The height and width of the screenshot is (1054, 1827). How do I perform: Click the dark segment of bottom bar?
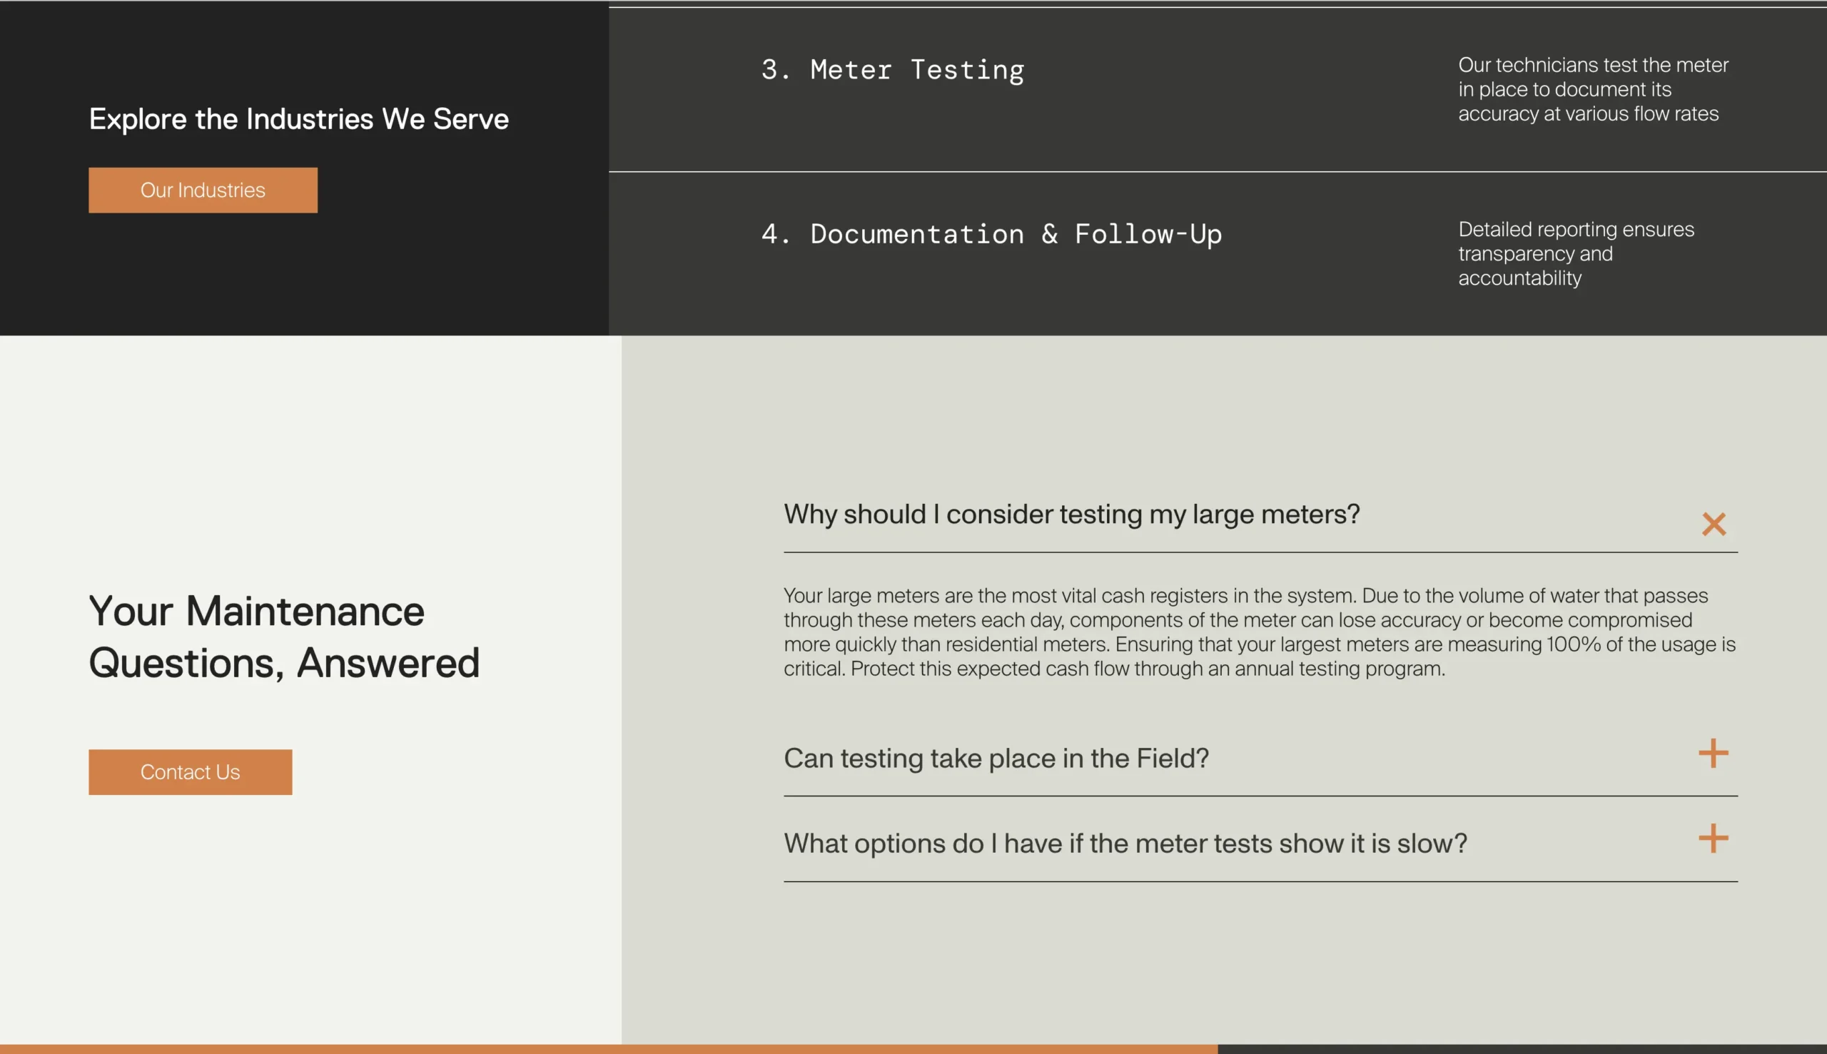coord(1520,1049)
